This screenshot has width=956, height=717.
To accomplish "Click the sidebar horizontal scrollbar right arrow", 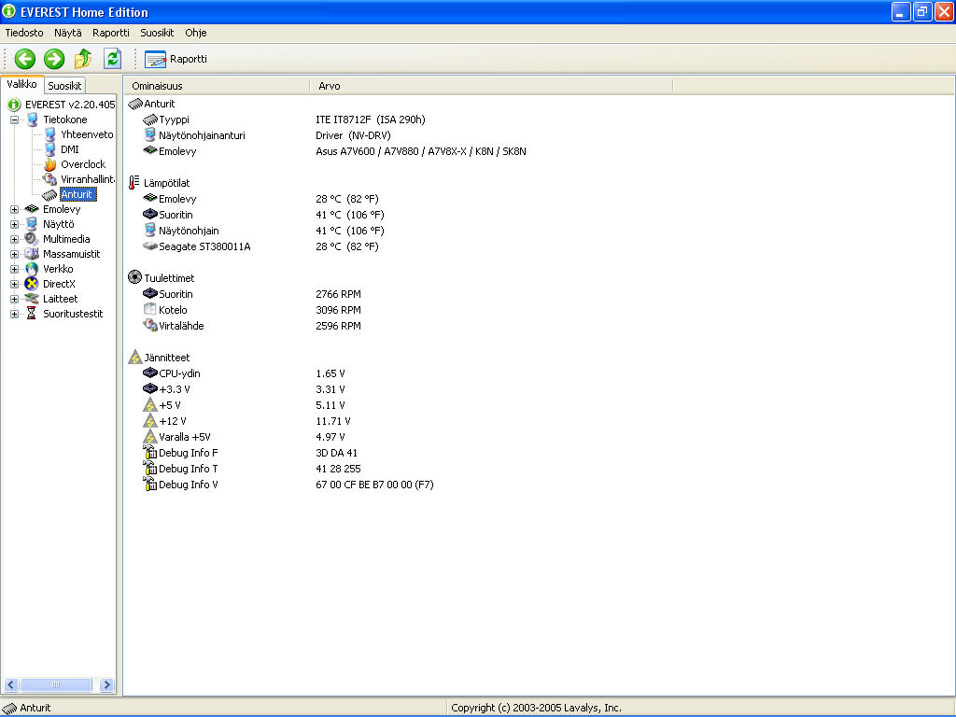I will pyautogui.click(x=106, y=684).
